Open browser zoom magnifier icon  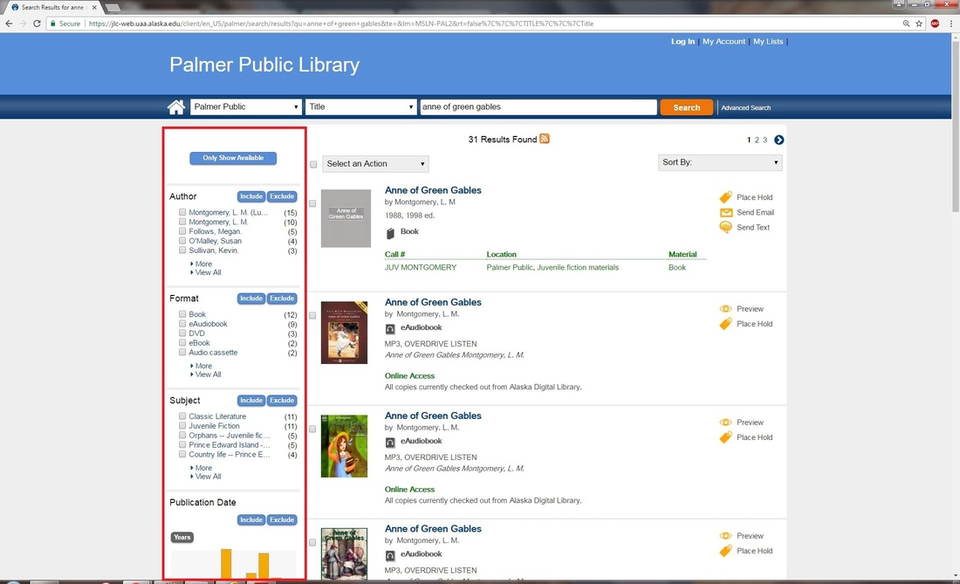[906, 24]
